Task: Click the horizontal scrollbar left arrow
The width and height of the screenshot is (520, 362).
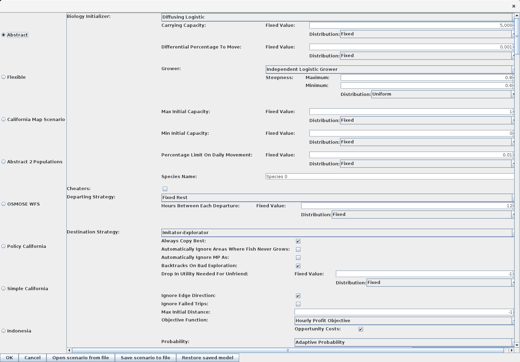Action: 70,350
